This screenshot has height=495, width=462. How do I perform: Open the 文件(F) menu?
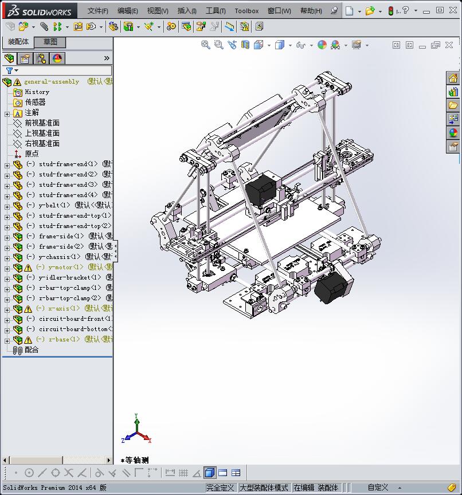(x=97, y=11)
